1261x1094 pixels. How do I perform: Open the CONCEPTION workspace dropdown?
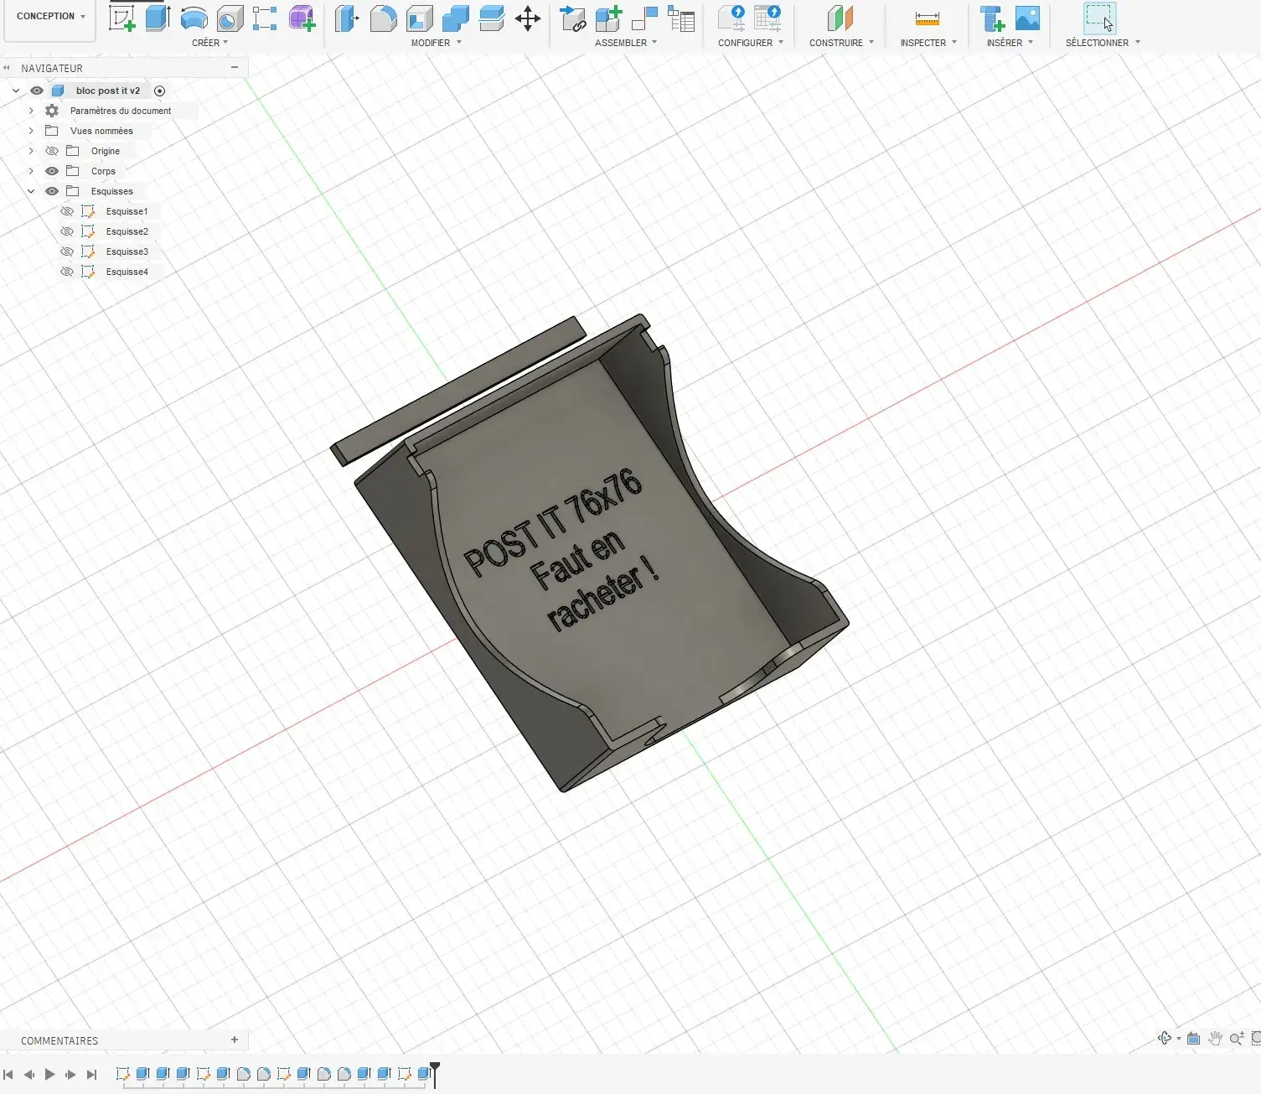50,16
